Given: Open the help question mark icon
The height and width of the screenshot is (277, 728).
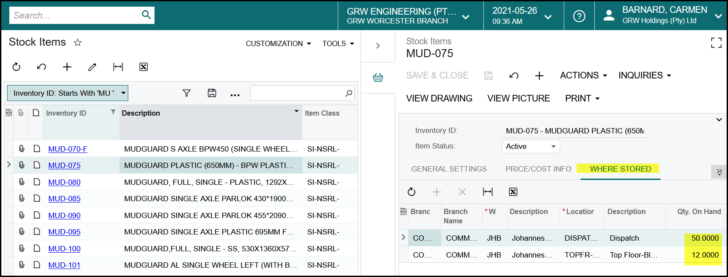Looking at the screenshot, I should point(579,16).
